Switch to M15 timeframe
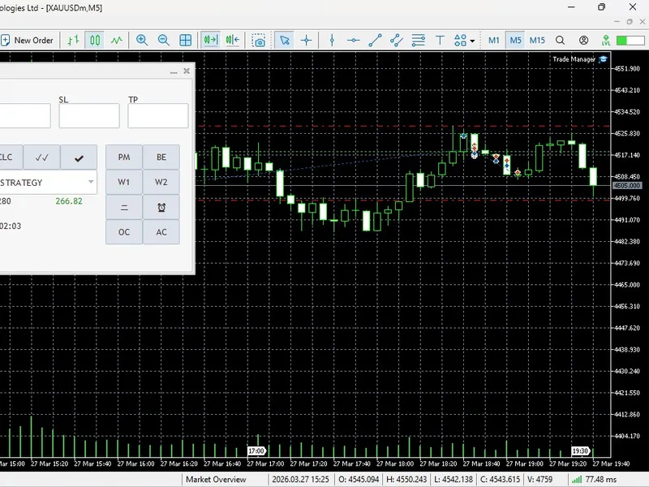 (x=537, y=40)
